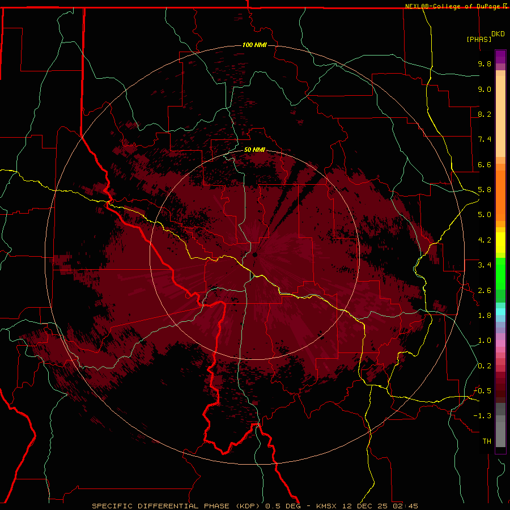The image size is (510, 510).
Task: Click the 9.8 value on the color scale
Action: click(484, 63)
